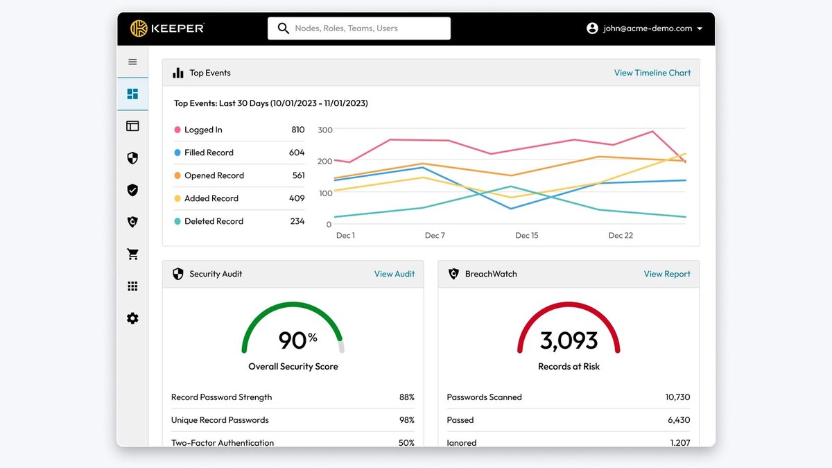Open the shopping cart icon
Screen dimensions: 832x468
click(132, 254)
